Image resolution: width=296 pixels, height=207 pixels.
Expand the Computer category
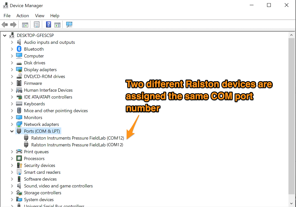pyautogui.click(x=12, y=56)
